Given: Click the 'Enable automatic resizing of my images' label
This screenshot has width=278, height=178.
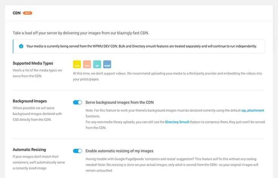Looking at the screenshot, I should [x=119, y=151].
